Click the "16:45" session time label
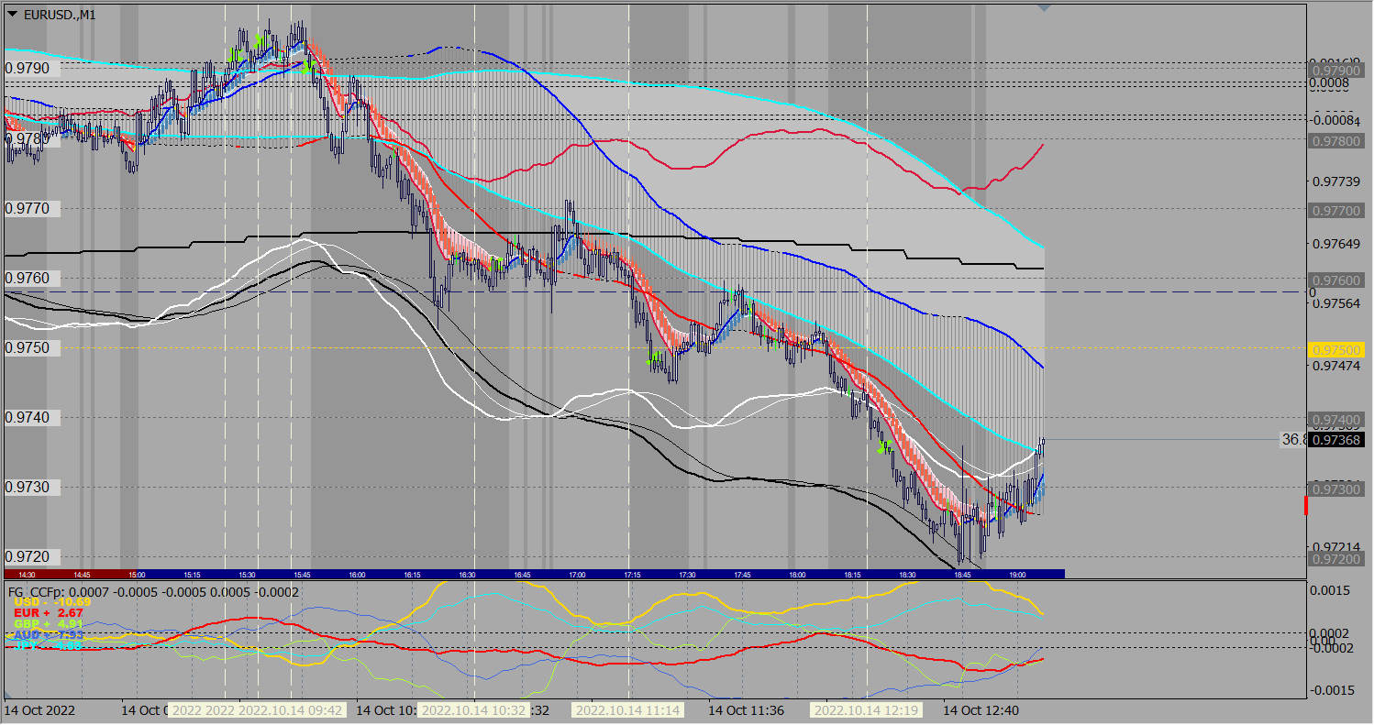The height and width of the screenshot is (725, 1374). 522,575
